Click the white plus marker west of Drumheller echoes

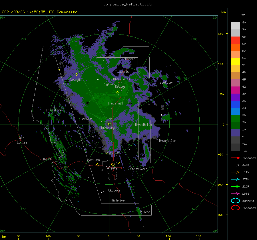click(161, 115)
